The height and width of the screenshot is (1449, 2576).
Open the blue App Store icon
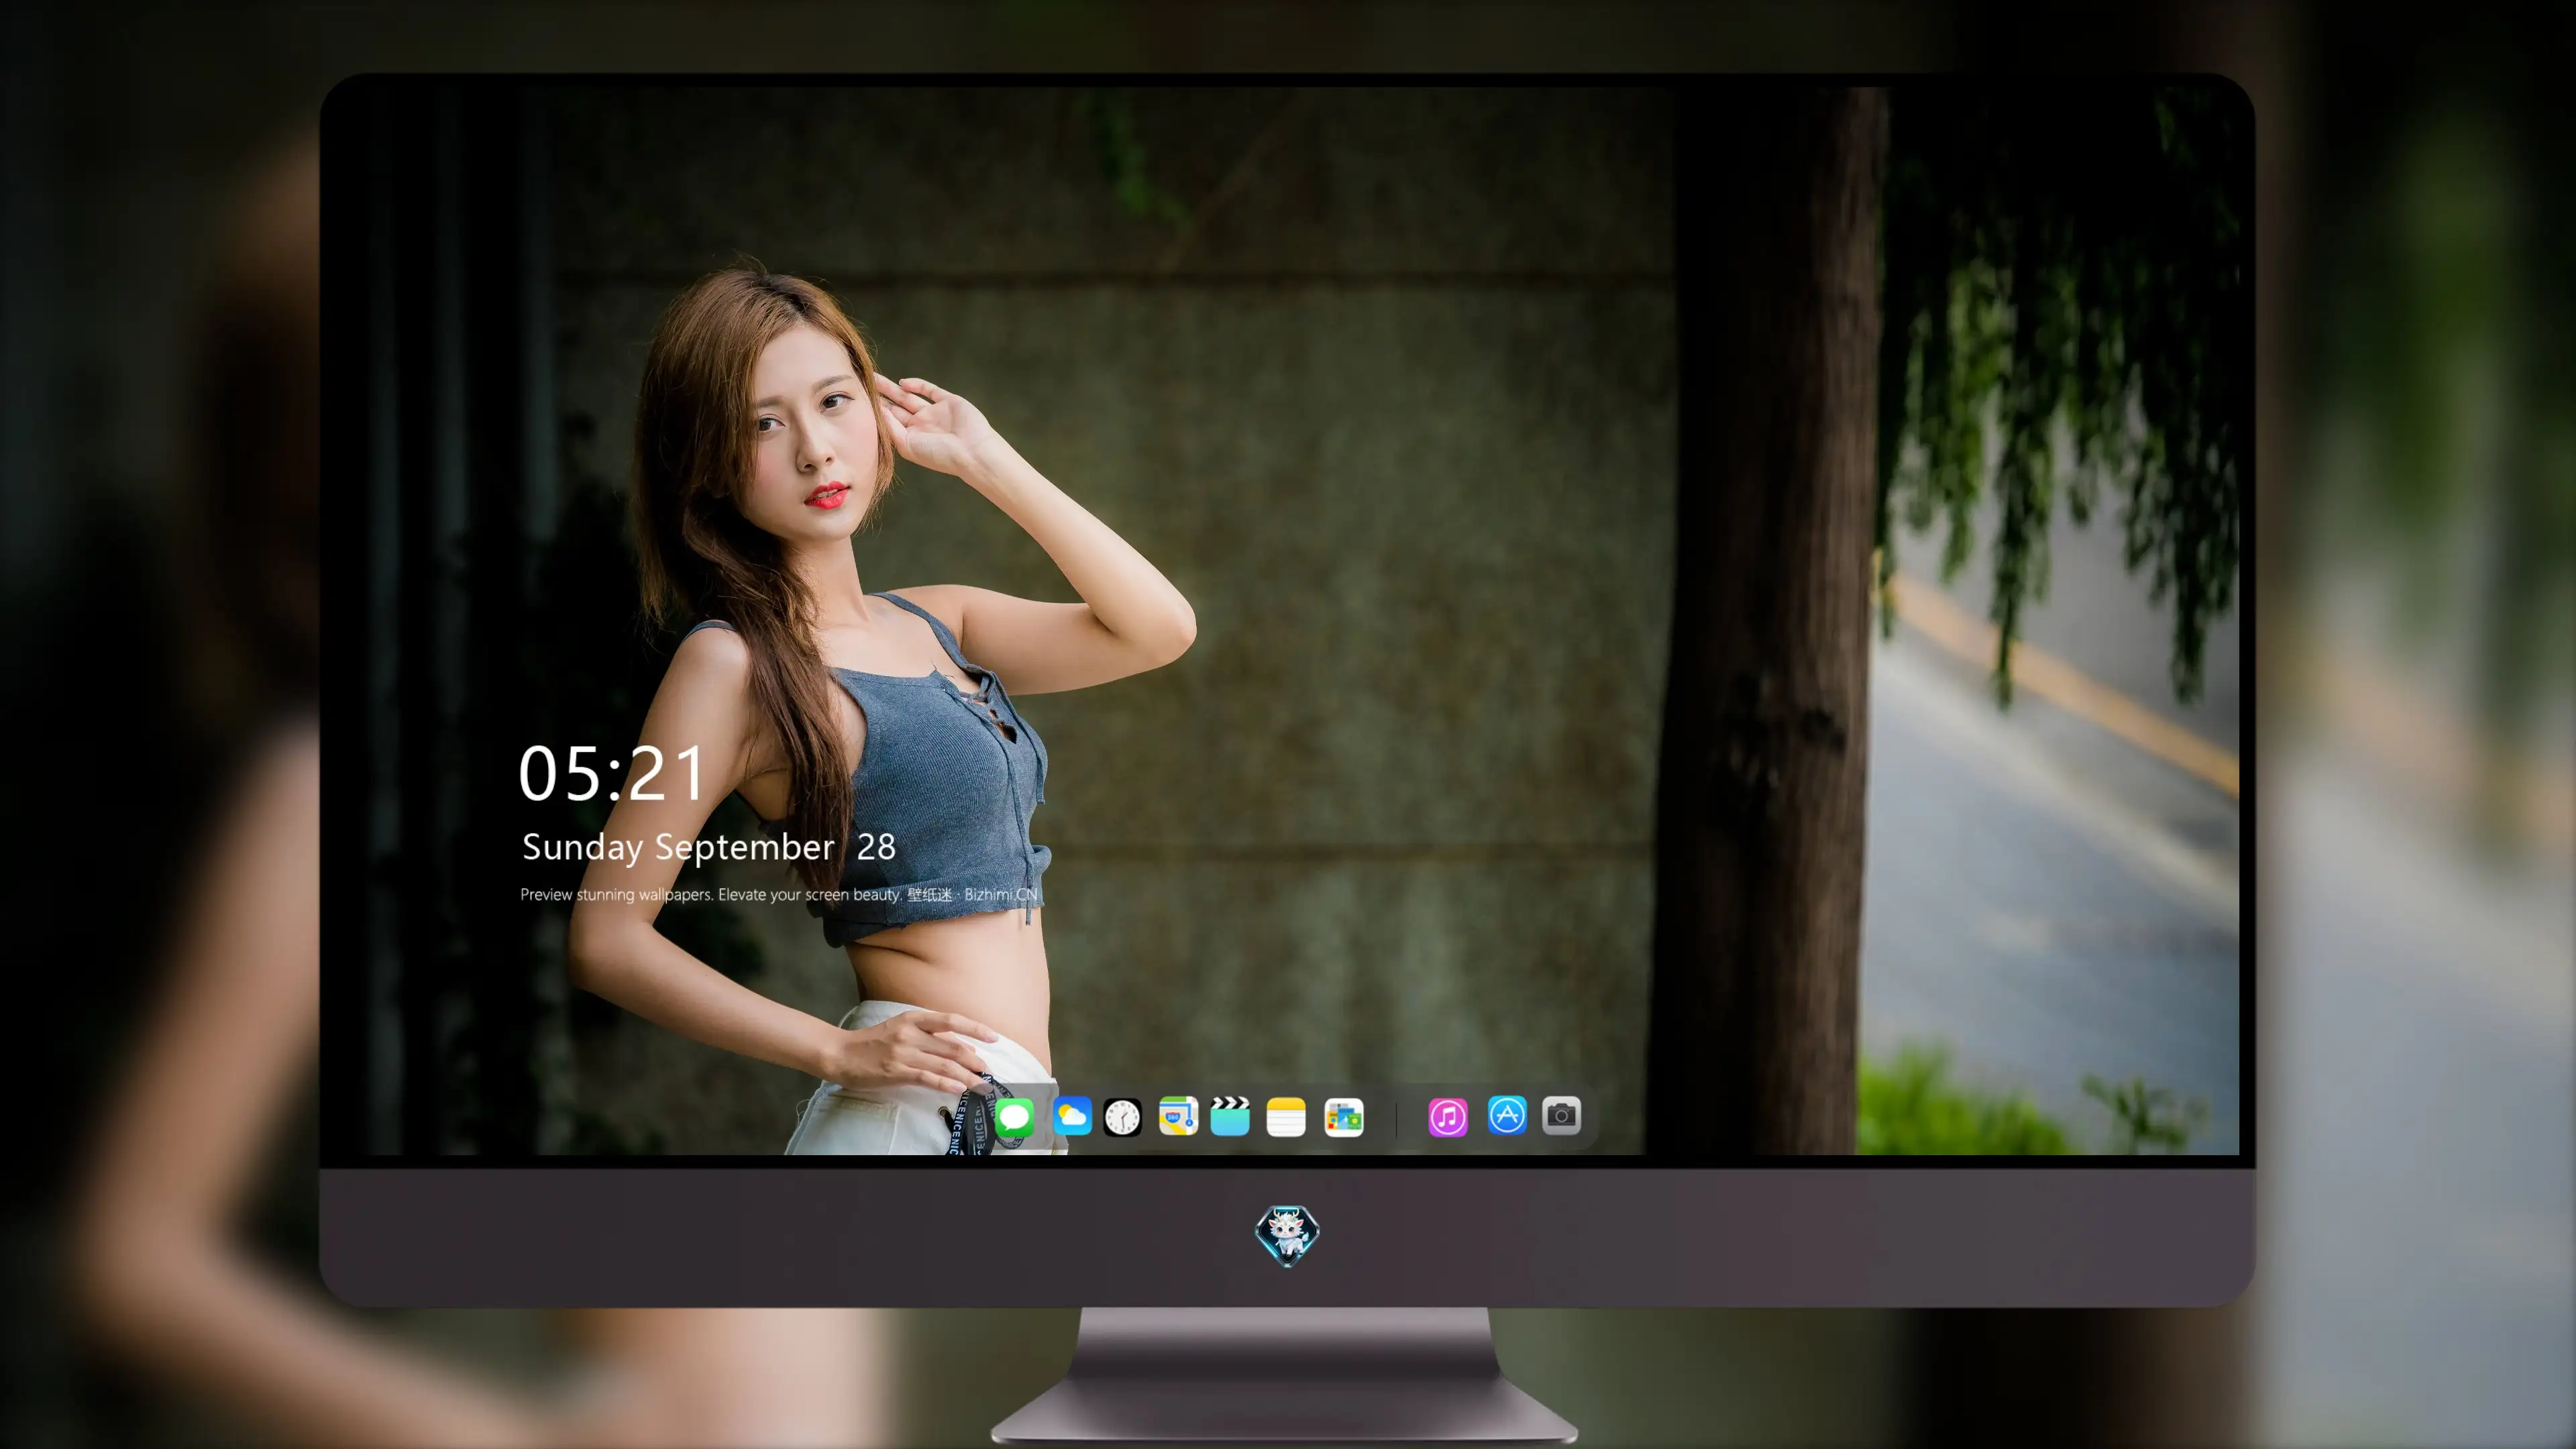(x=1507, y=1115)
